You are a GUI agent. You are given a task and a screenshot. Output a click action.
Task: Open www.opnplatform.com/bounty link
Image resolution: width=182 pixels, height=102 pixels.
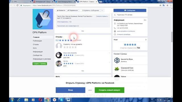[x=126, y=31]
